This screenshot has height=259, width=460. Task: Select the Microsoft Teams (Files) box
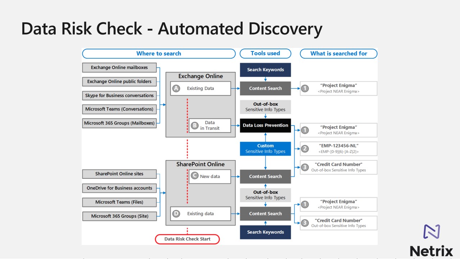point(119,202)
